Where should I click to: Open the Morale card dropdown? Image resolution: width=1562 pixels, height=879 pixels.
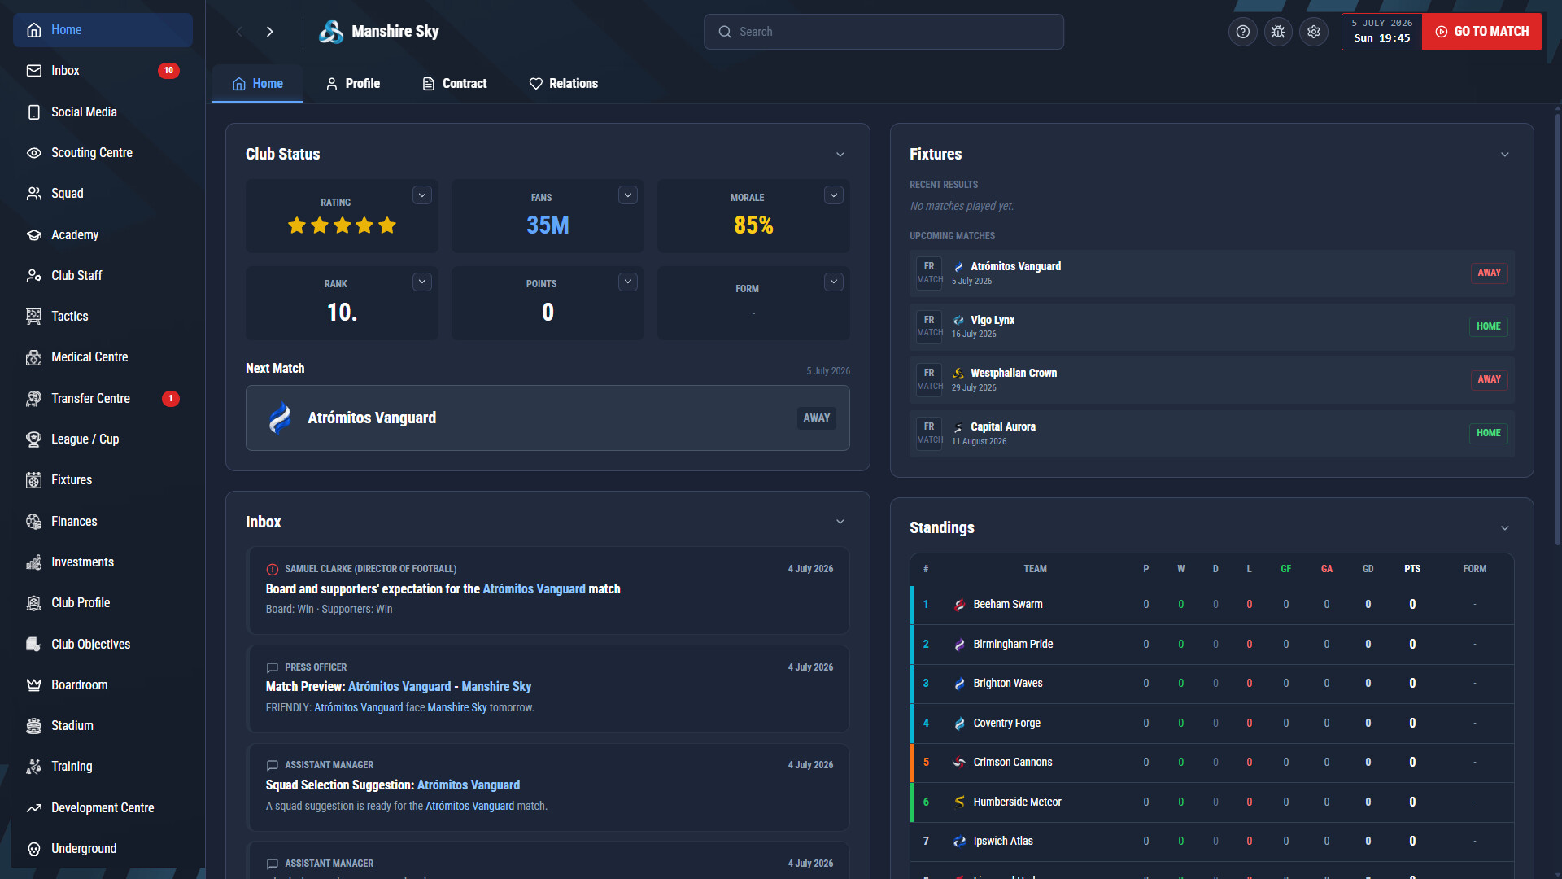833,195
